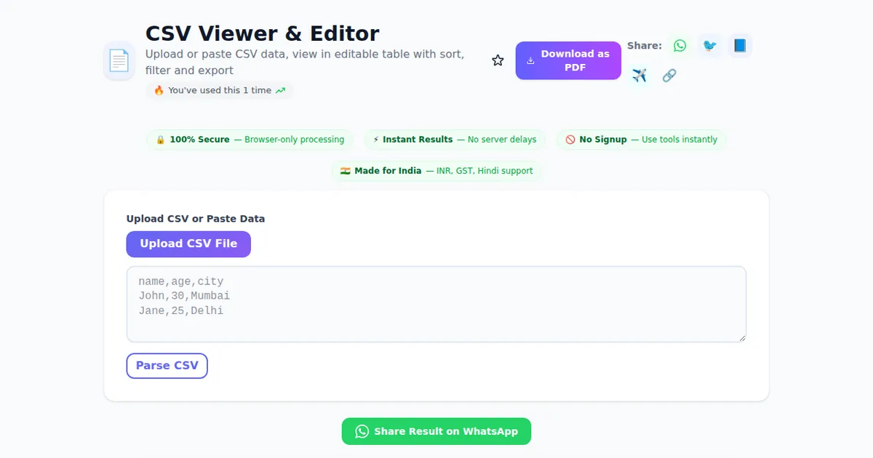The image size is (873, 458).
Task: Click the No Signup badge
Action: tap(641, 139)
